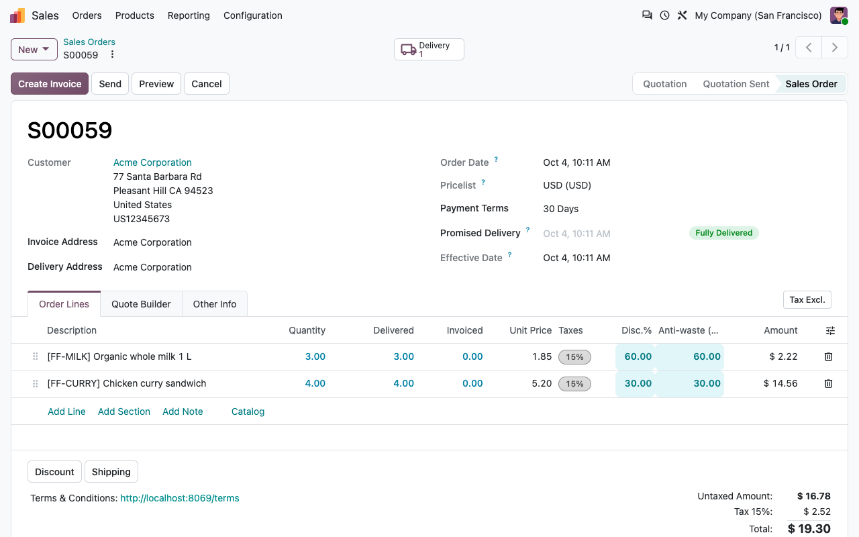Open the Delivery truck smart button
Image resolution: width=859 pixels, height=537 pixels.
point(429,50)
